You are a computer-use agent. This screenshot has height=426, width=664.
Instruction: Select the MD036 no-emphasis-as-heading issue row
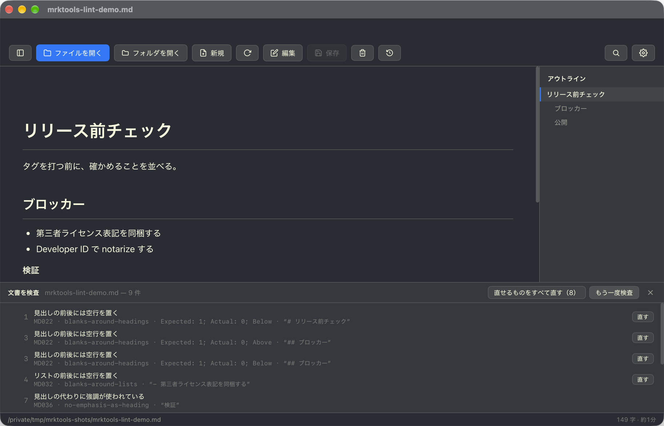(x=330, y=401)
